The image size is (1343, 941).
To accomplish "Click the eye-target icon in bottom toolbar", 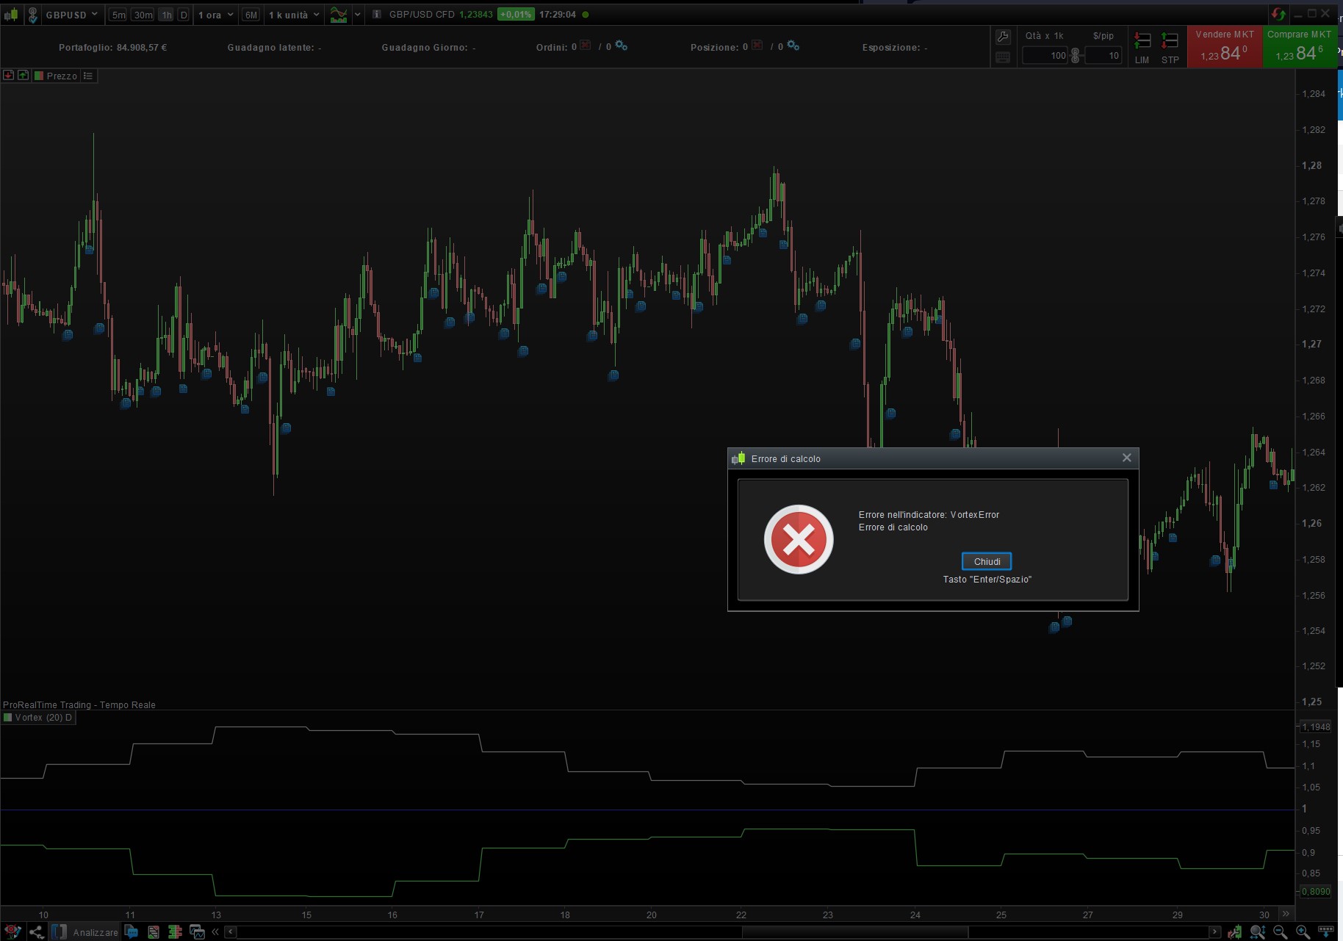I will click(12, 931).
